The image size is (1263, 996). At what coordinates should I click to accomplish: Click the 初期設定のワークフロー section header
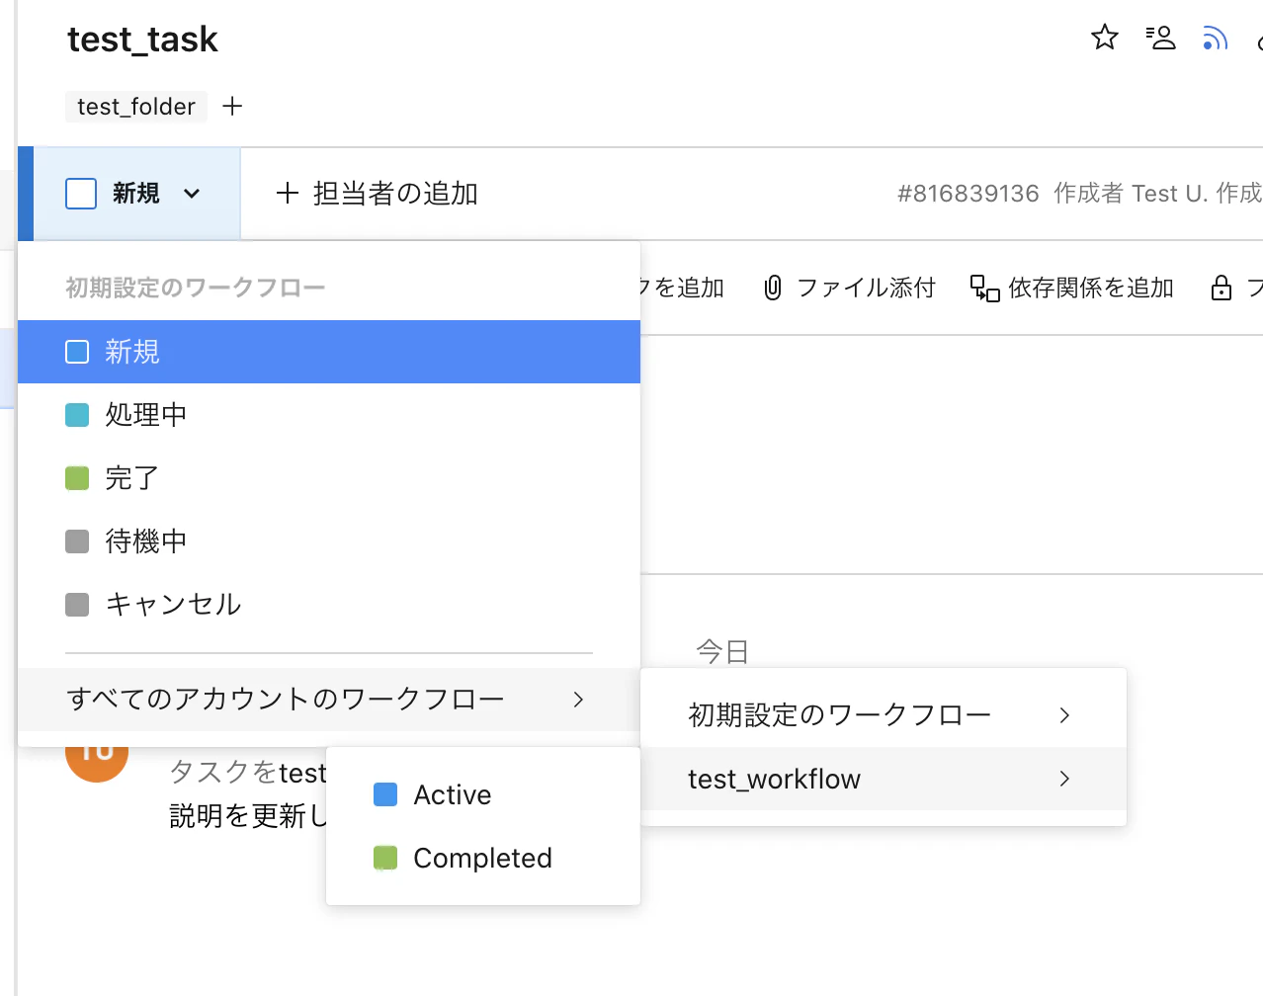click(x=196, y=288)
